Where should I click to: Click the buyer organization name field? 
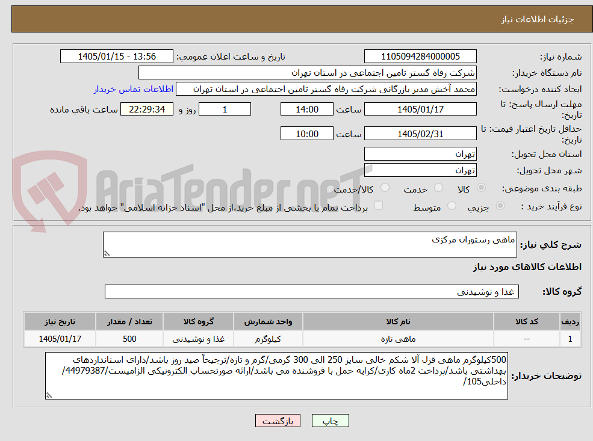point(308,73)
